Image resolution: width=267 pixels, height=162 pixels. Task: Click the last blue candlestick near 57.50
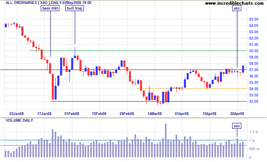click(243, 69)
